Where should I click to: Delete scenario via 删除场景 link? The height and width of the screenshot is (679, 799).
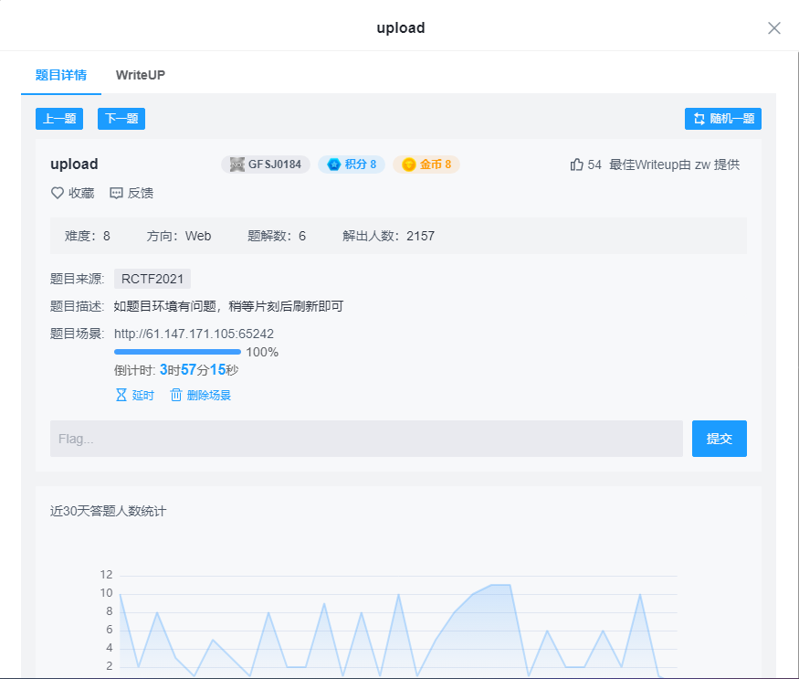pyautogui.click(x=209, y=396)
